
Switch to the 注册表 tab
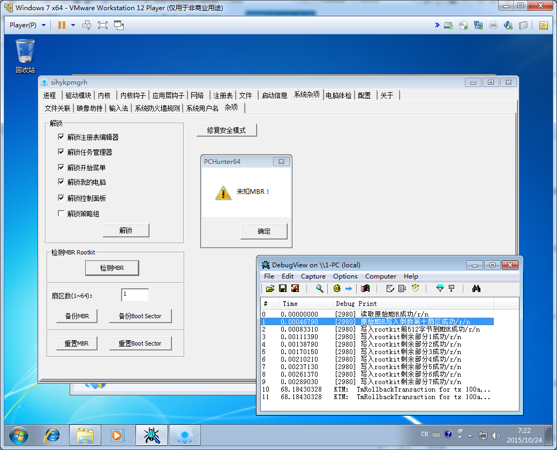click(223, 95)
